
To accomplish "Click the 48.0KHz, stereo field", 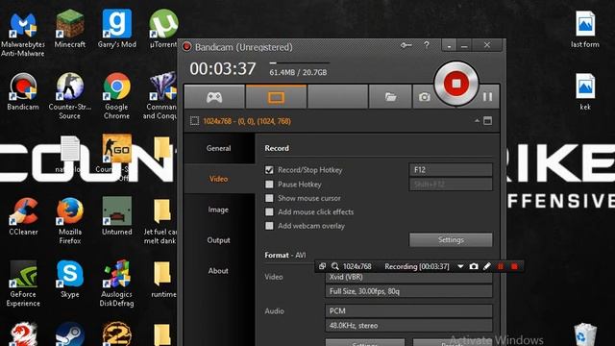I will (408, 325).
